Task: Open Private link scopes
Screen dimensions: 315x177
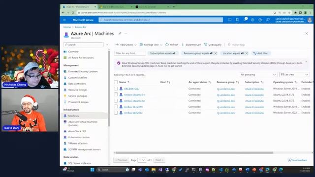Action: pos(78,102)
